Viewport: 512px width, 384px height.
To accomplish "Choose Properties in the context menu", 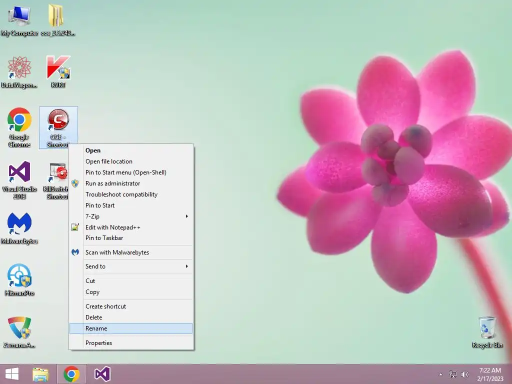I will pos(131,343).
